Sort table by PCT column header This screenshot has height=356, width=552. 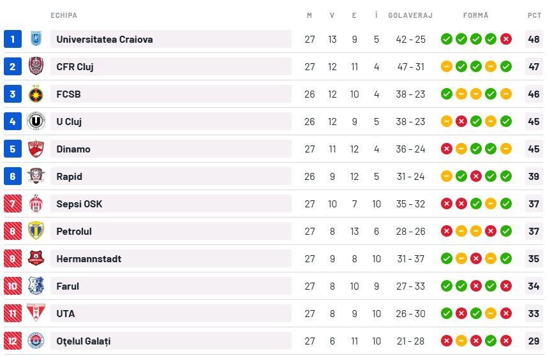pos(534,15)
